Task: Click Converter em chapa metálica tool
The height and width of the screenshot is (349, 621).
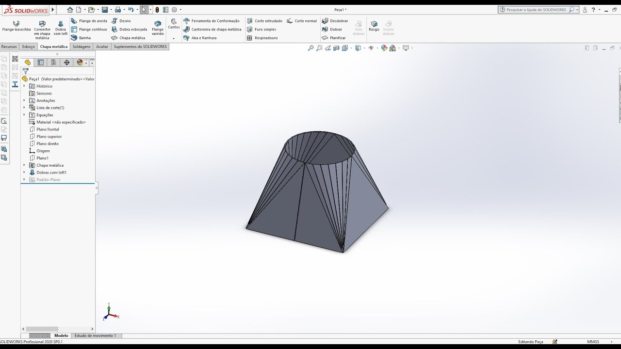Action: pos(42,30)
